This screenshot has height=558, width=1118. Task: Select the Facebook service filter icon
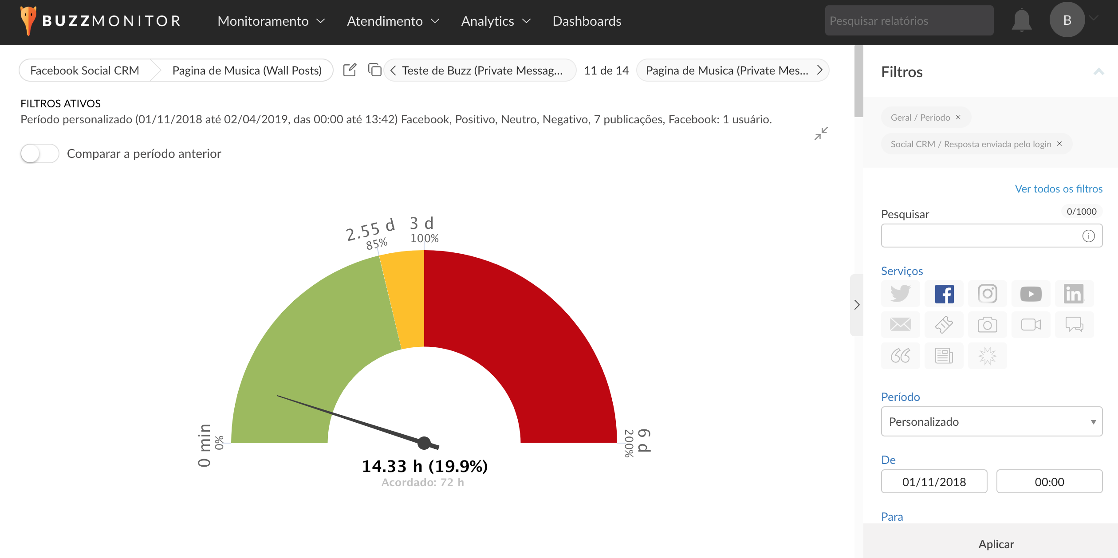click(944, 294)
